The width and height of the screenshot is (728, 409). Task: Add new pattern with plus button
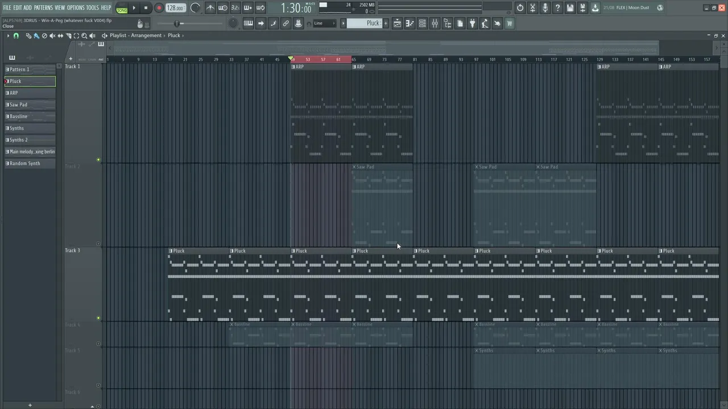(x=386, y=23)
